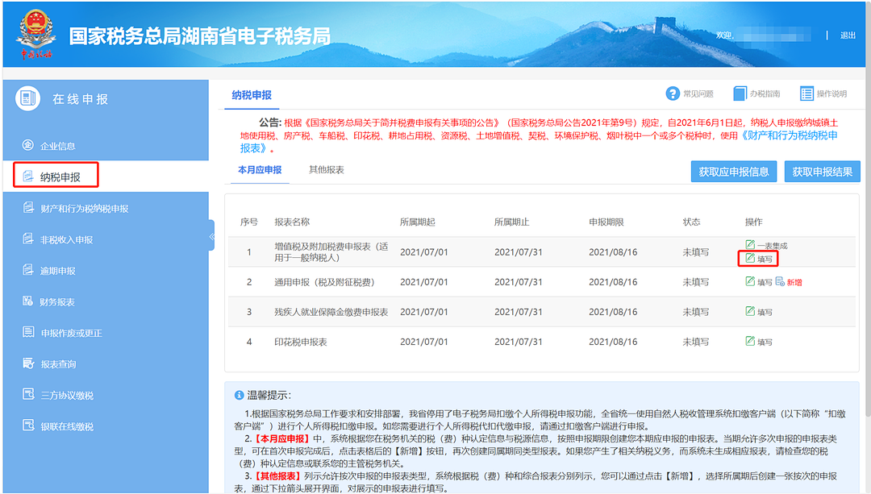871x494 pixels.
Task: Open 非税收入申报 menu item
Action: click(67, 240)
